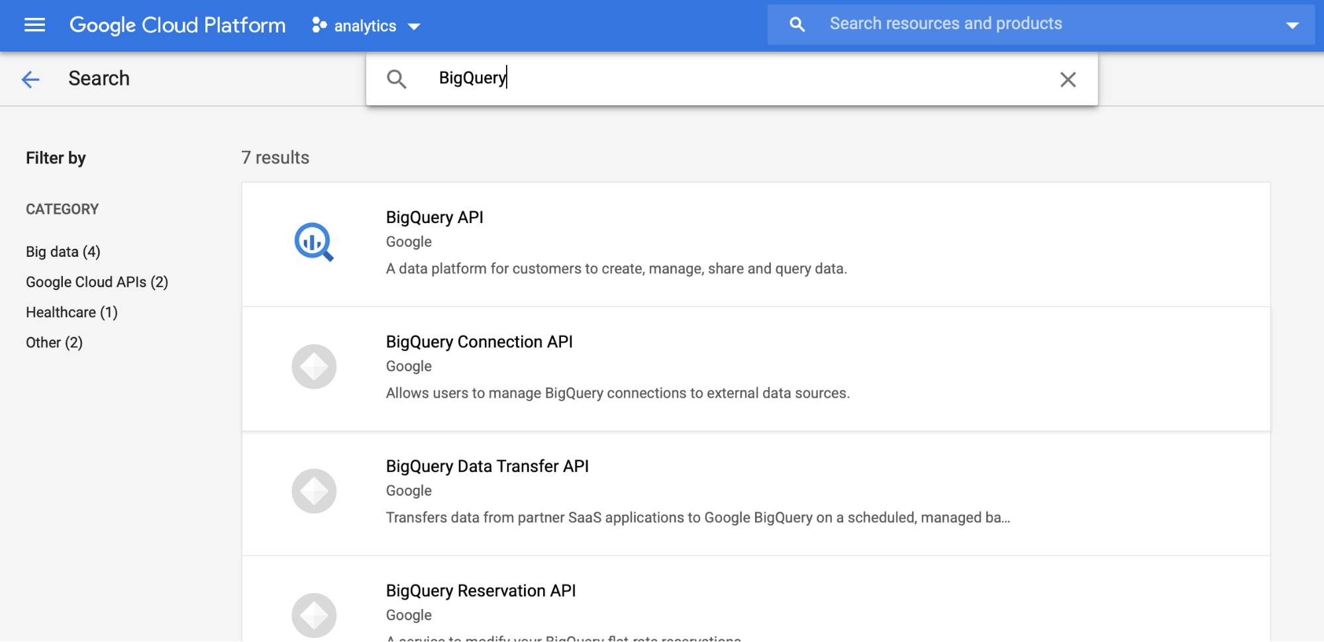Click 'Transfers data from partner SaaS' description
Viewport: 1324px width, 642px height.
pyautogui.click(x=698, y=518)
